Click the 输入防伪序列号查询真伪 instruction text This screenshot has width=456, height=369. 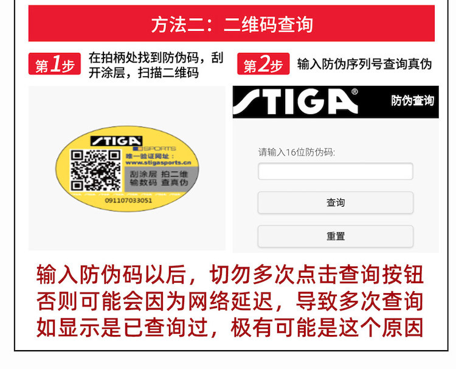pos(364,64)
